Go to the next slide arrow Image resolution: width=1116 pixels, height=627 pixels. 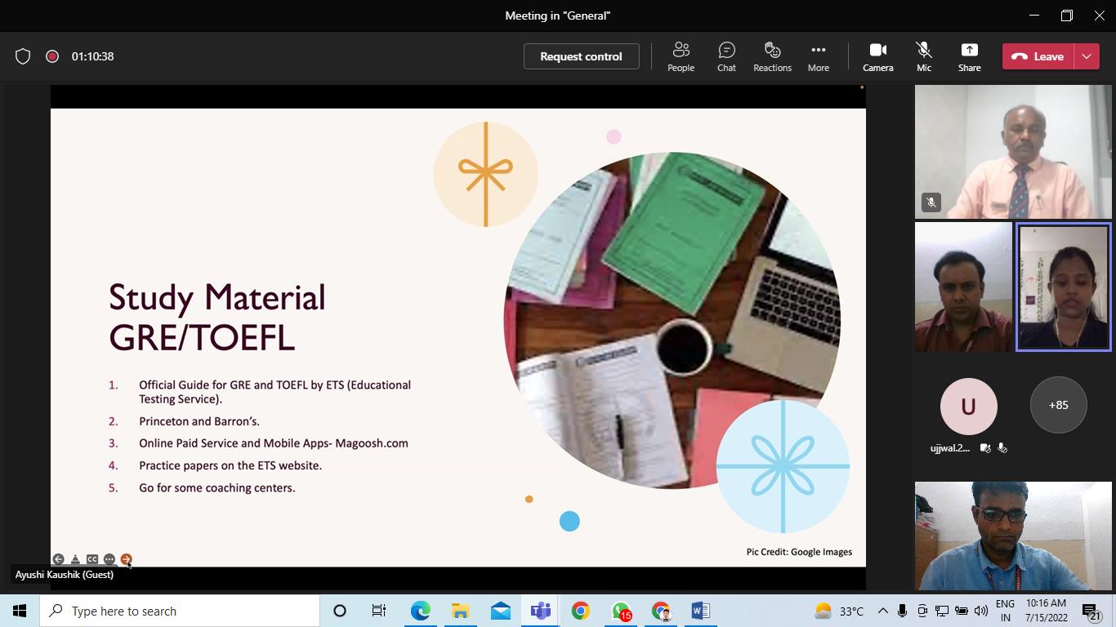pyautogui.click(x=126, y=559)
